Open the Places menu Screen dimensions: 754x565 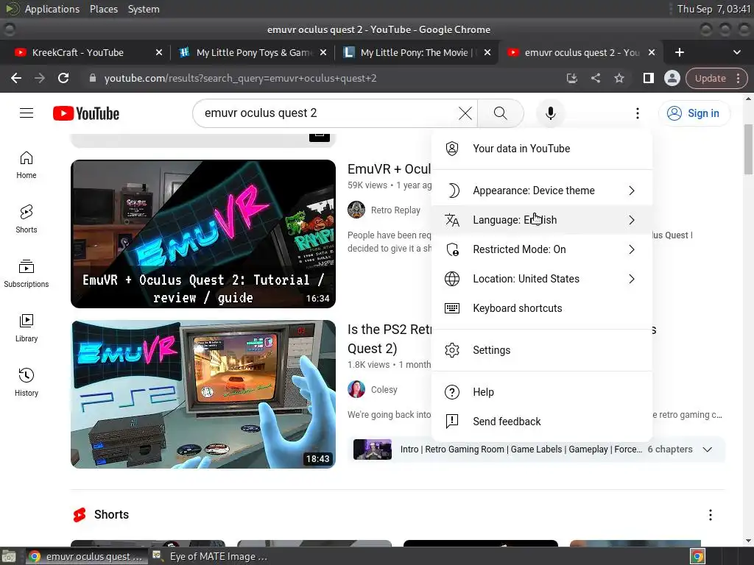pyautogui.click(x=103, y=9)
